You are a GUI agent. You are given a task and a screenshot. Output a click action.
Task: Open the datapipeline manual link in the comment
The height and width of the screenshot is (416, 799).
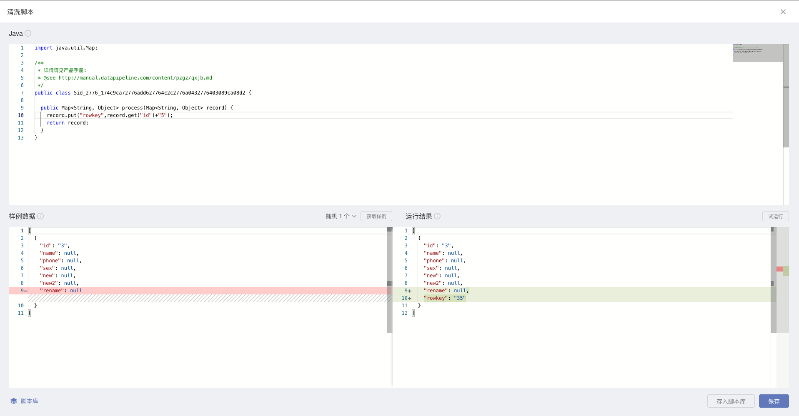click(135, 78)
